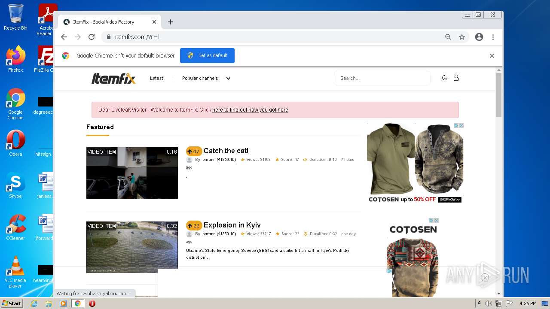
Task: Bookmark this page with the star
Action: (x=462, y=37)
